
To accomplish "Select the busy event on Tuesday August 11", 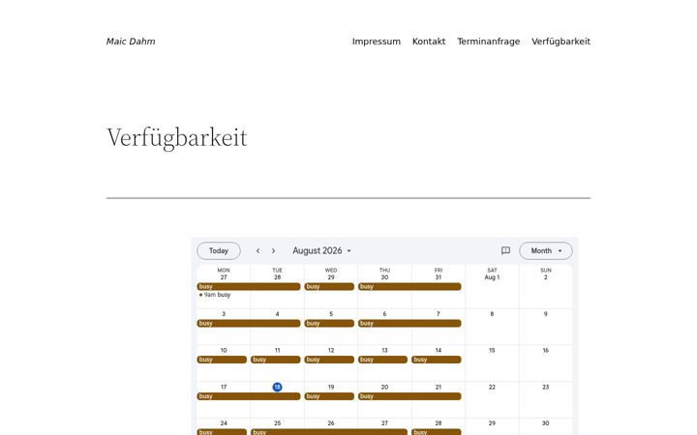I will pyautogui.click(x=276, y=360).
